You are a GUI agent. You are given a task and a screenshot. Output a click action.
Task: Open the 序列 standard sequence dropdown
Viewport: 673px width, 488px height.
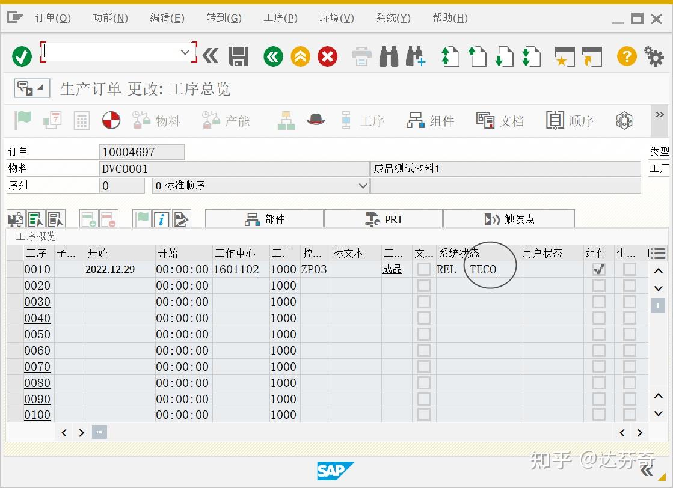click(362, 185)
